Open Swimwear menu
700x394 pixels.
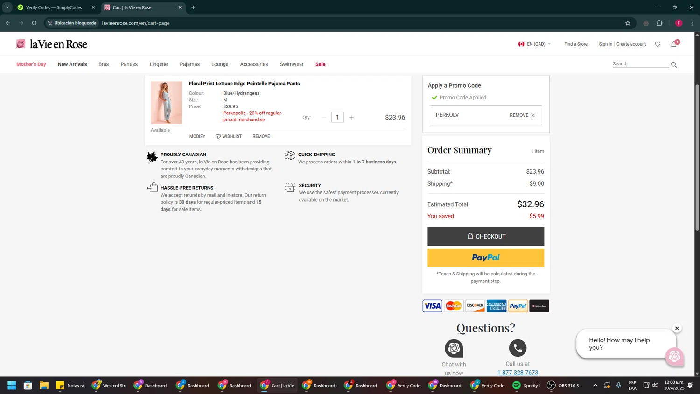[292, 64]
